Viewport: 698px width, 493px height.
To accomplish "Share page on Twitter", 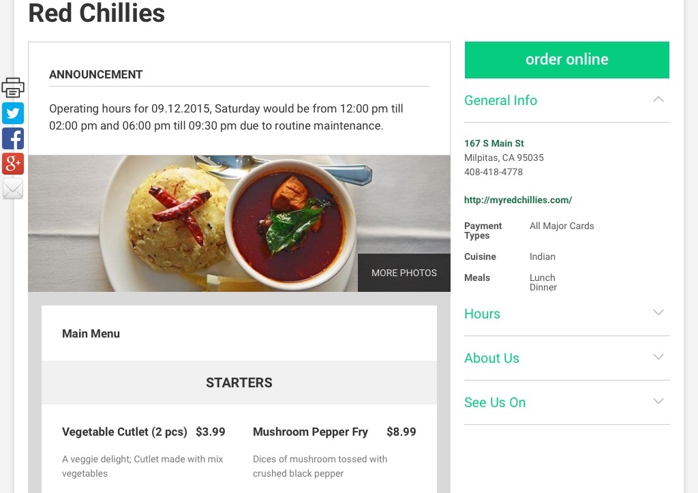I will click(13, 113).
